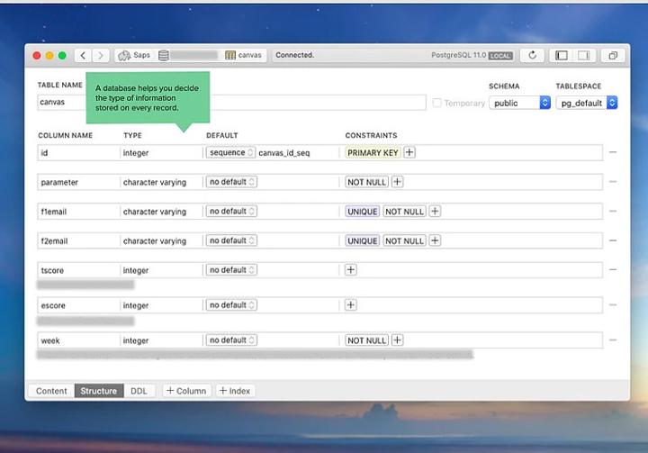This screenshot has height=453, width=648.
Task: Open a new window tab icon
Action: pyautogui.click(x=613, y=56)
